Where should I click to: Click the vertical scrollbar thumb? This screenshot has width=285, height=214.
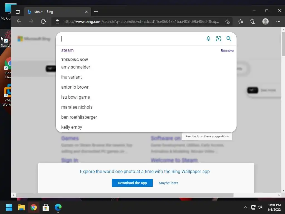[283, 44]
